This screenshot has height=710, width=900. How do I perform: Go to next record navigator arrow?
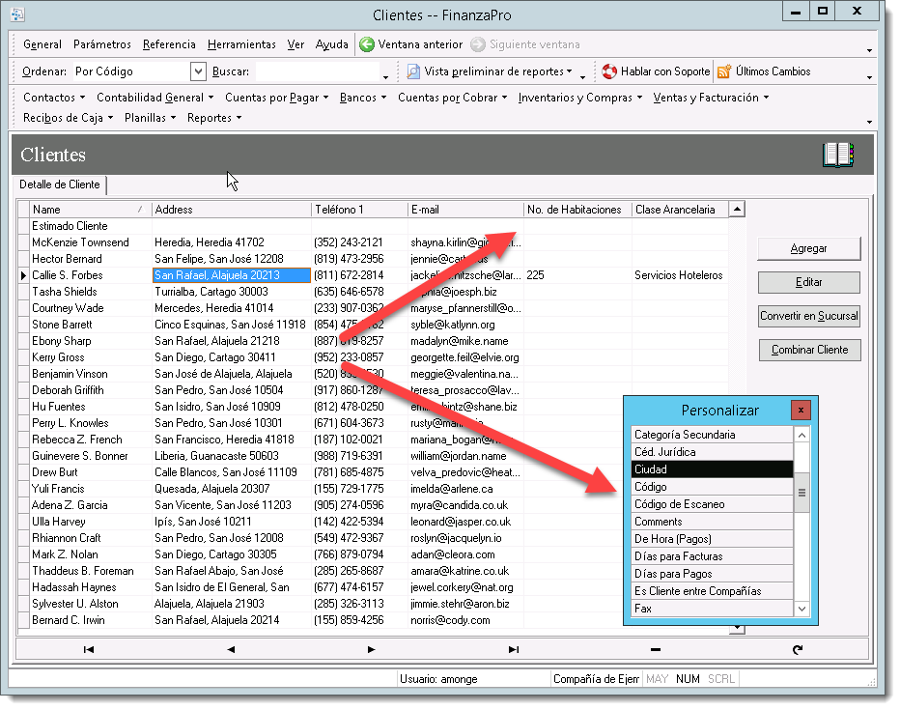(x=372, y=650)
